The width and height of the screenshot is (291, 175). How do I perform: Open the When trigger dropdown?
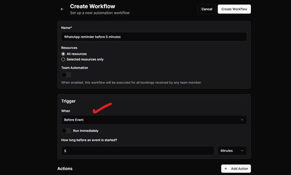[154, 120]
